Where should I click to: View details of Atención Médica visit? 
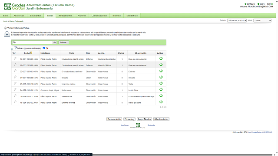pos(15,65)
